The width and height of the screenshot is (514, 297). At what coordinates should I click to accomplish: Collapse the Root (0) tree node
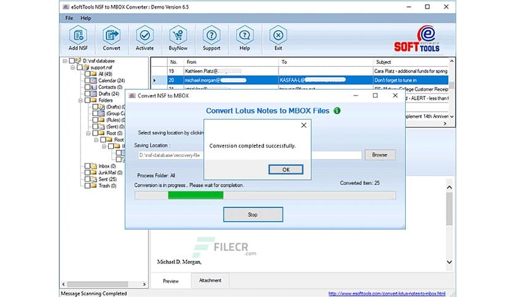pos(88,133)
